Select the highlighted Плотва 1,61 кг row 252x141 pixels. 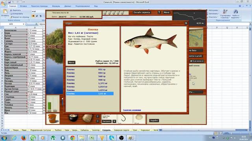tap(90, 94)
